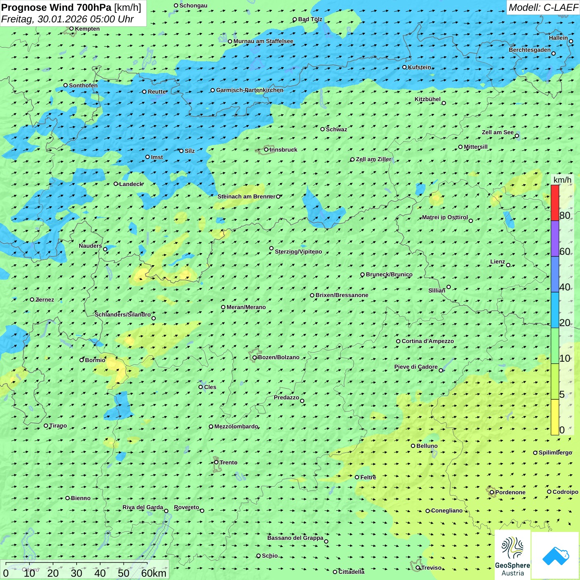
Task: Select the Lienz location marker
Action: (508, 265)
